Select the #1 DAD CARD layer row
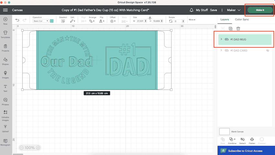Screen dimensions: 275x155 point(245,50)
